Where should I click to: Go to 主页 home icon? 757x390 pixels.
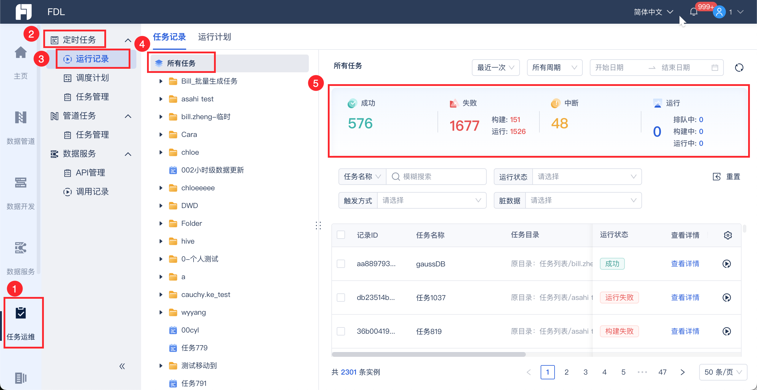[20, 53]
